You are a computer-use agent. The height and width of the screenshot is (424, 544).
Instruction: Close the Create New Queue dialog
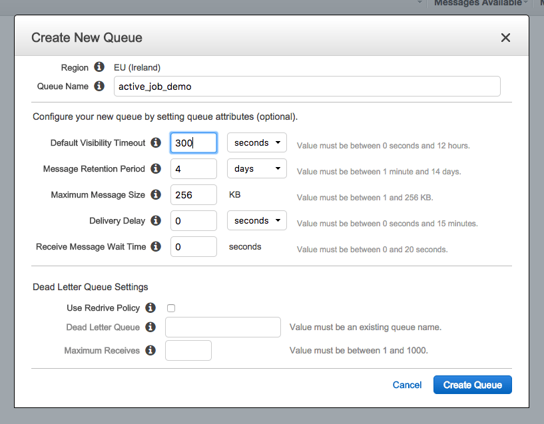(505, 38)
